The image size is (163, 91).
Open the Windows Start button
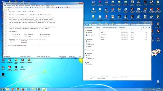[2, 89]
